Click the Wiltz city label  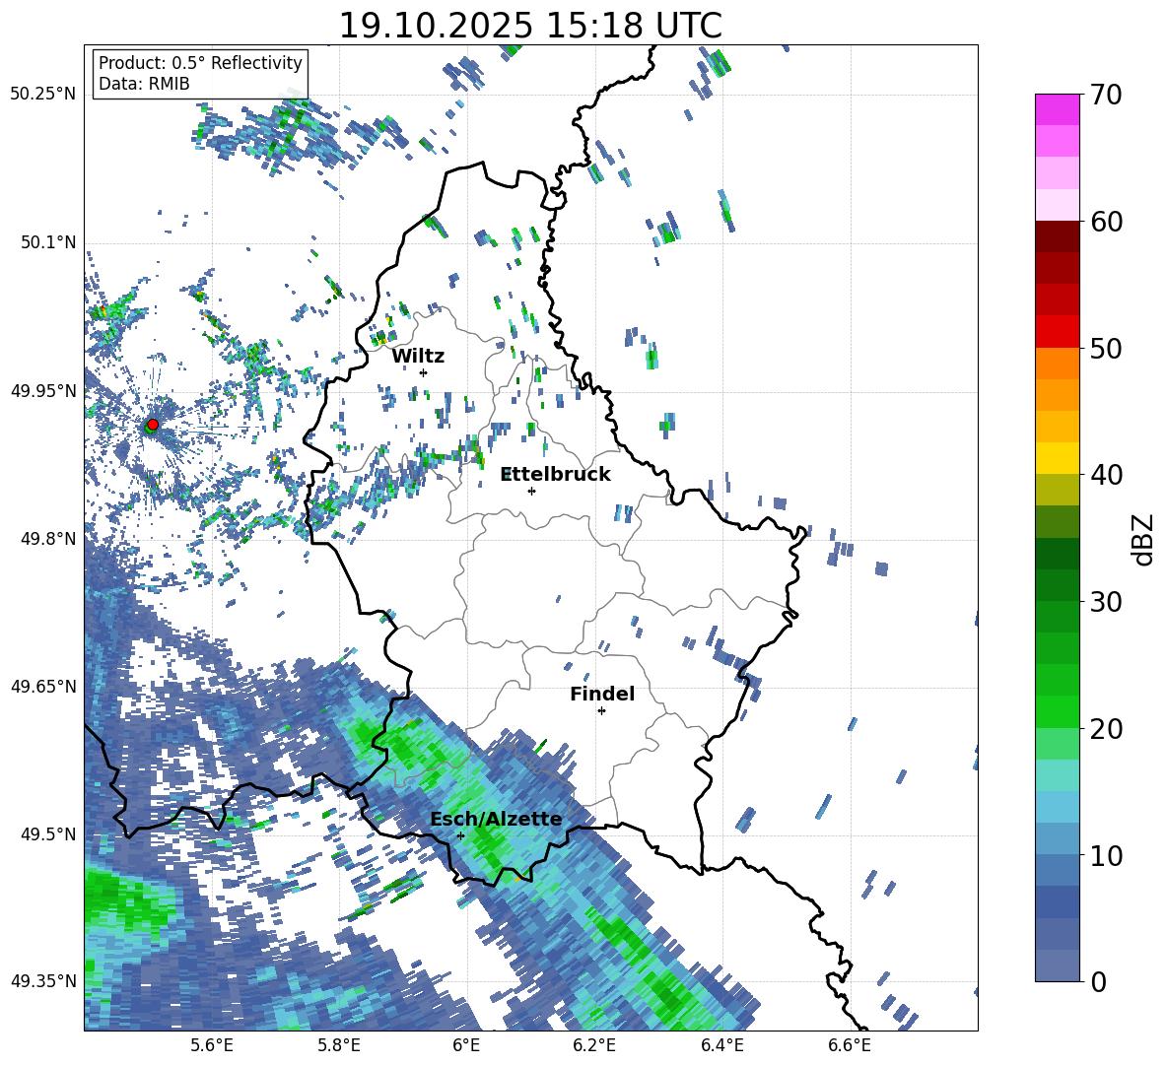tap(418, 357)
